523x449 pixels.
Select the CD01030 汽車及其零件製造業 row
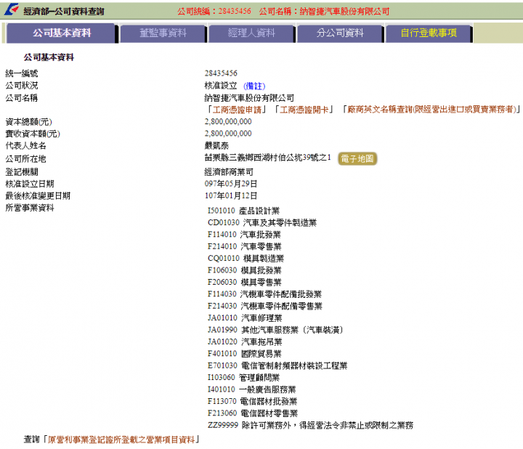tap(262, 222)
